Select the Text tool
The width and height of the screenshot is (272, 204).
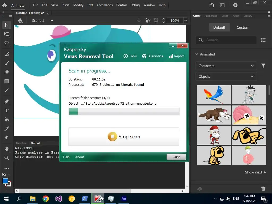coord(7,110)
